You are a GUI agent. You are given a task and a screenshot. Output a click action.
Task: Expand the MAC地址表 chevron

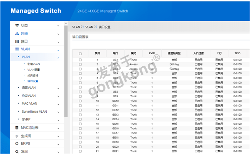[58, 128]
